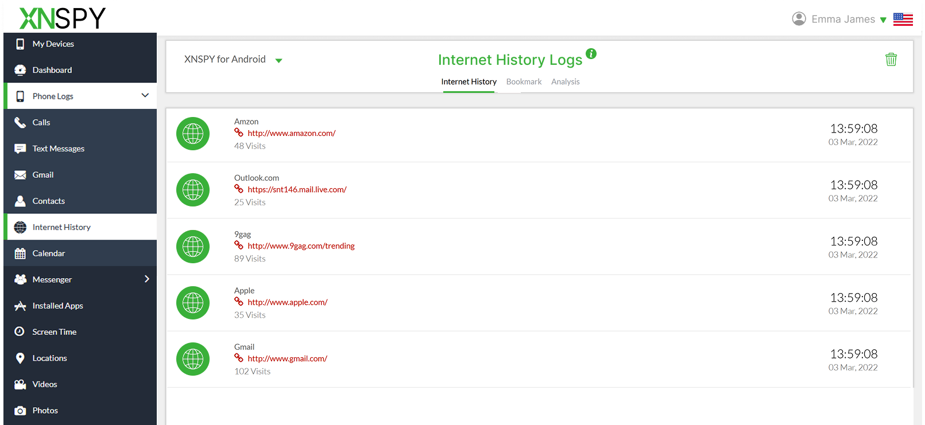Click the Outlook.com entry title
Image resolution: width=925 pixels, height=425 pixels.
point(257,178)
